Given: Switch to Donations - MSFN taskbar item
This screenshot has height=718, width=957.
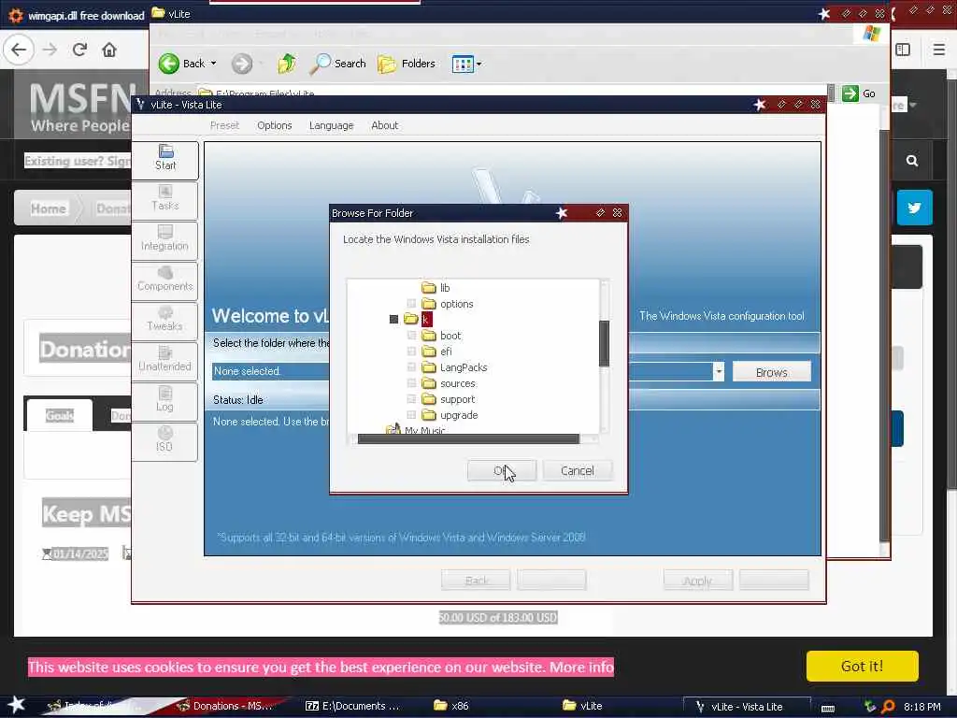Looking at the screenshot, I should [224, 706].
